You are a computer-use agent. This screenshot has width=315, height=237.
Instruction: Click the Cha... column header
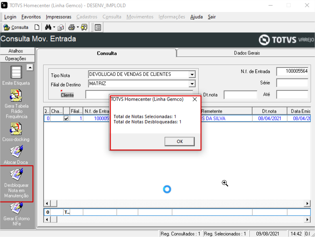pos(56,111)
